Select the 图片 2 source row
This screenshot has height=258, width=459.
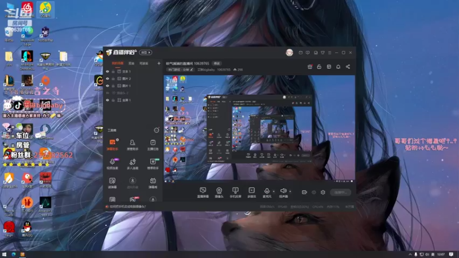coord(133,79)
